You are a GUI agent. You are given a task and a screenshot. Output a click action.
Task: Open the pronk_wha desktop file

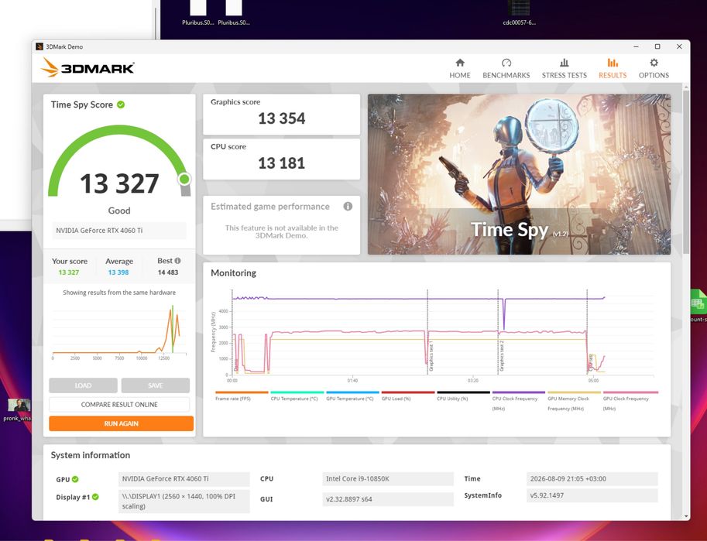17,409
